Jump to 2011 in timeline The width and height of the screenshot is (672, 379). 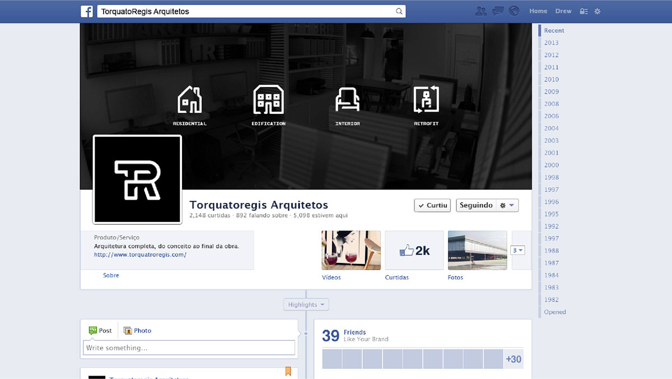pos(552,67)
